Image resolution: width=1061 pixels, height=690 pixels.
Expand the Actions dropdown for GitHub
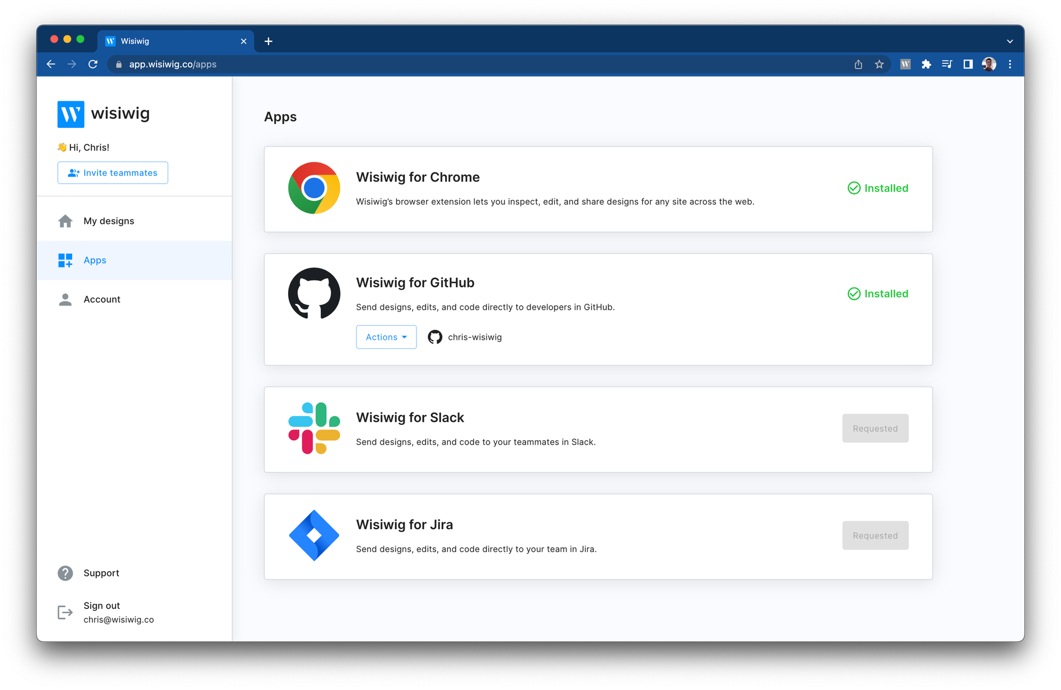click(x=386, y=337)
